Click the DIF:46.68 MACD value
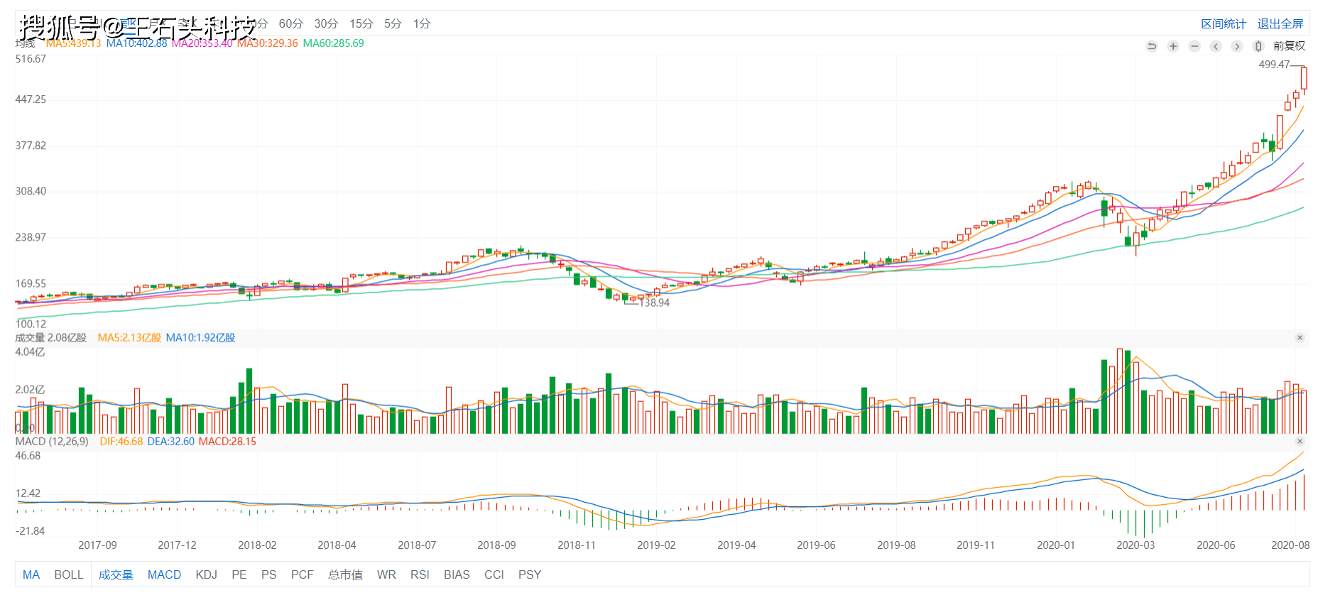The width and height of the screenshot is (1318, 605). click(x=121, y=442)
